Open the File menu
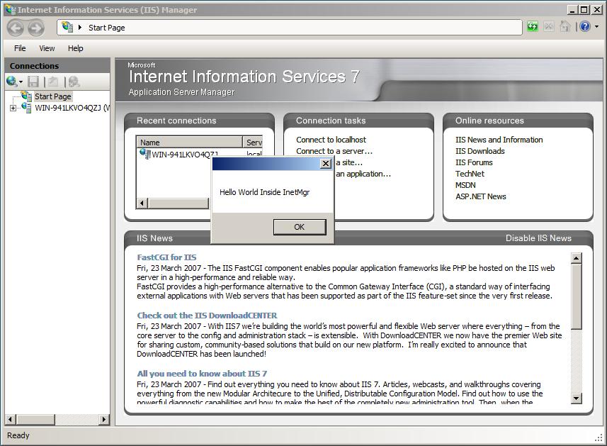The height and width of the screenshot is (446, 607). click(x=19, y=48)
